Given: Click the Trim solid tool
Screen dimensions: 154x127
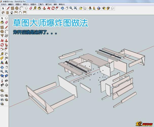Looking at the screenshot, I should coord(6,100).
